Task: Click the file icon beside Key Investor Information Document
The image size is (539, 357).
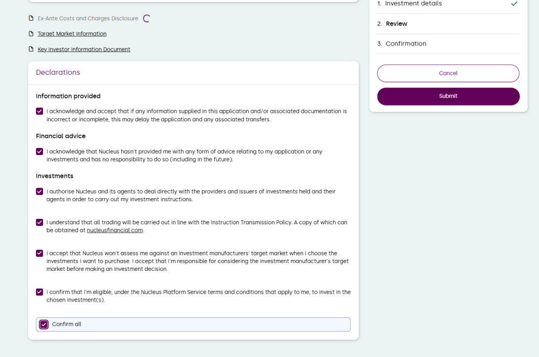Action: (31, 50)
